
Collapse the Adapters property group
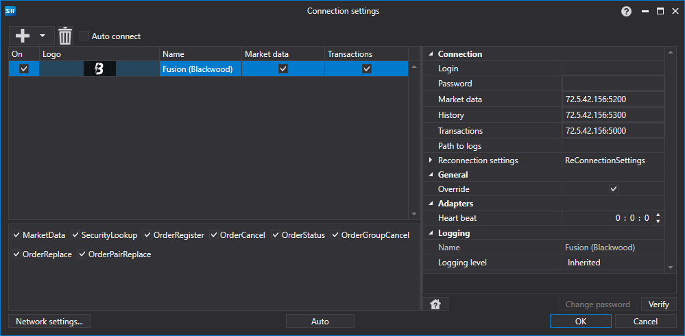(x=431, y=204)
